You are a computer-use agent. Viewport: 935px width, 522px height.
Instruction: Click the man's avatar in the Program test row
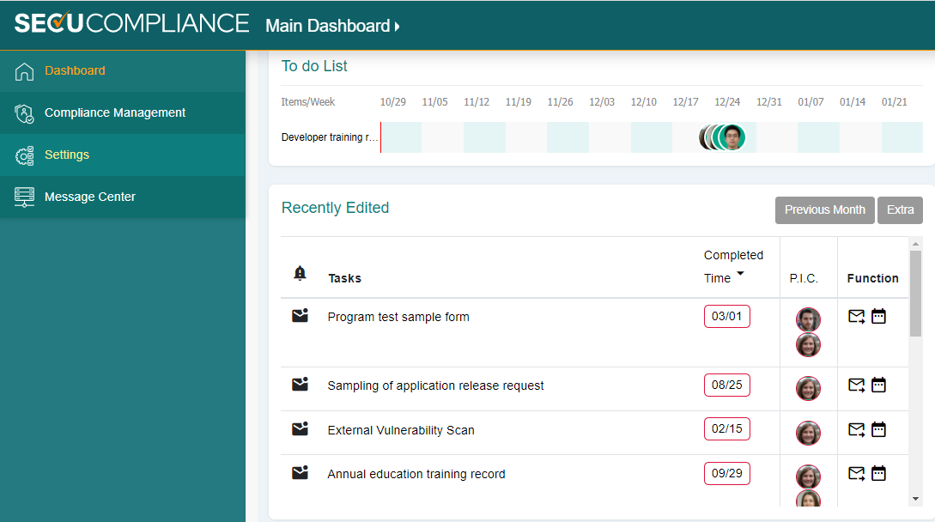click(x=808, y=319)
